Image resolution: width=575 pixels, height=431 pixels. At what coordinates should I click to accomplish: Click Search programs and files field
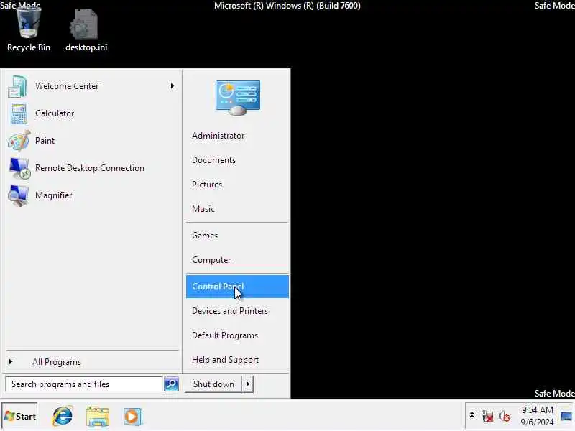(84, 384)
